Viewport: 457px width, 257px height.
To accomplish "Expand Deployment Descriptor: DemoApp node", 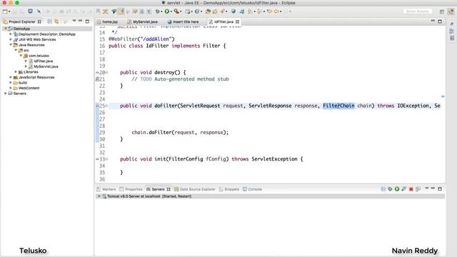I will [x=11, y=34].
